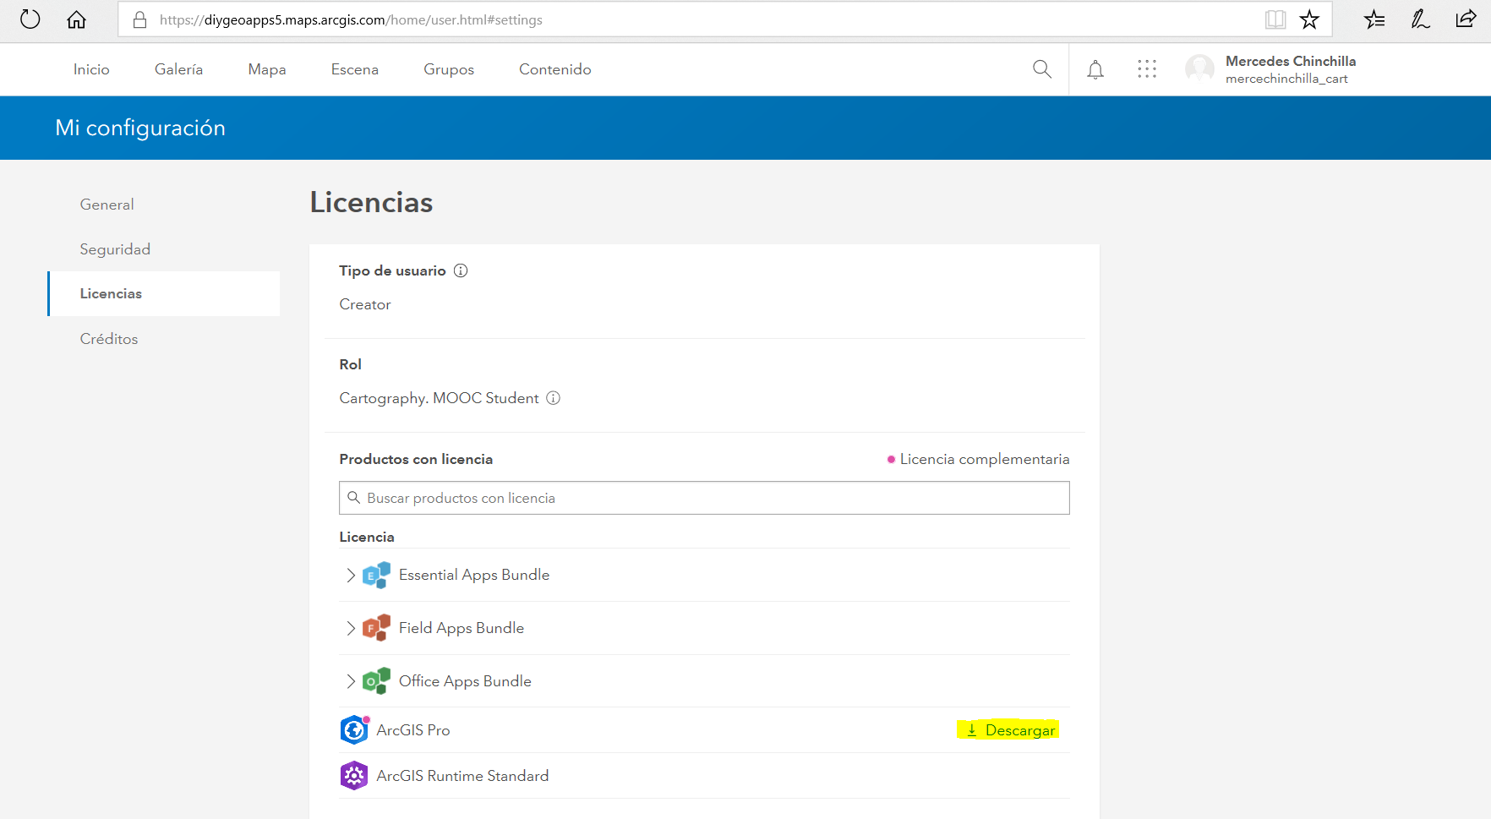1491x819 pixels.
Task: Click the Creator user type text
Action: [365, 304]
